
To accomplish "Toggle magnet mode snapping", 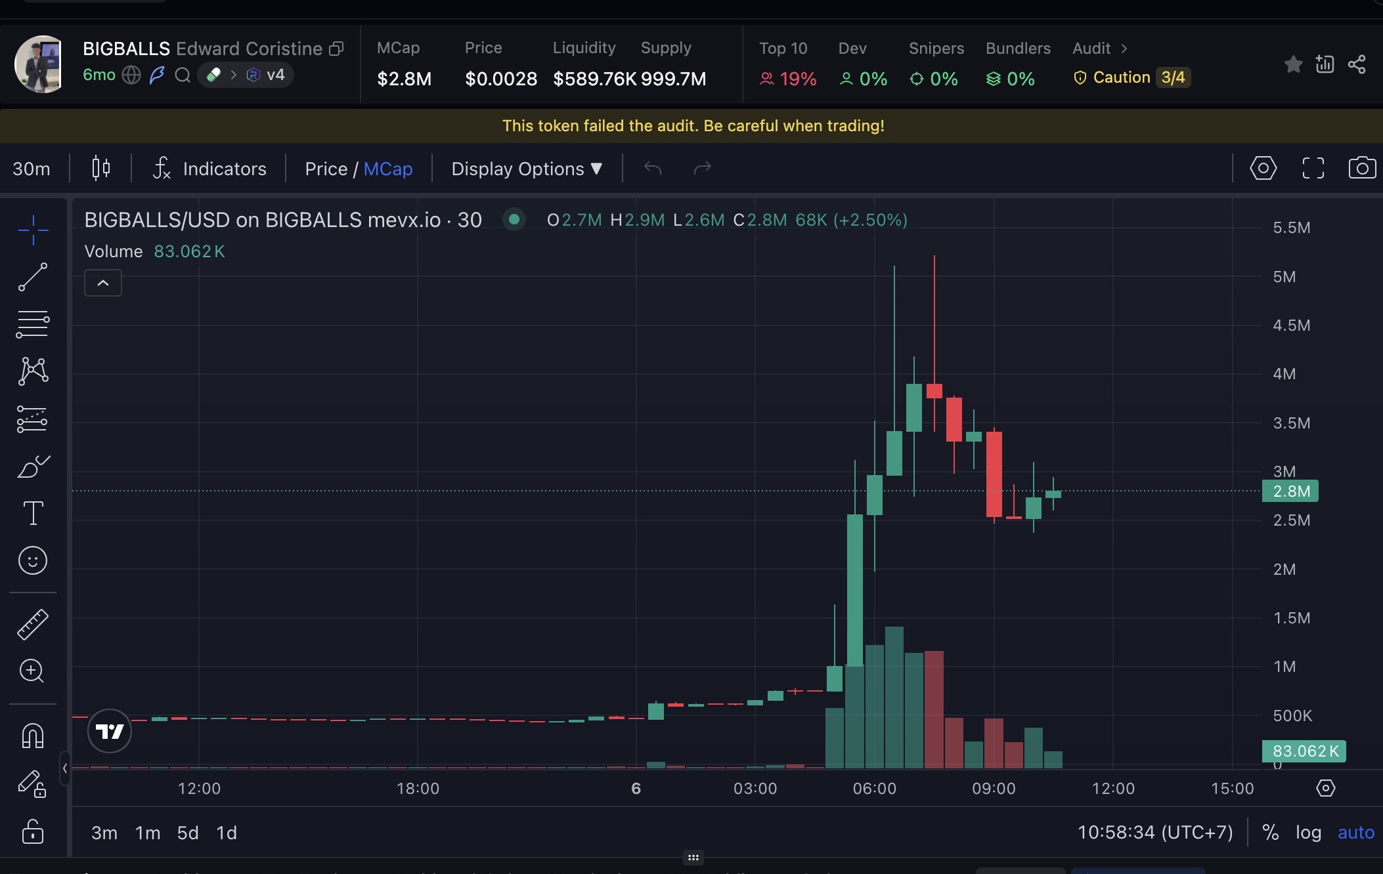I will pyautogui.click(x=33, y=736).
